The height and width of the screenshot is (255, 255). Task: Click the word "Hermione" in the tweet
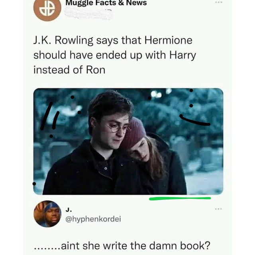pyautogui.click(x=168, y=40)
